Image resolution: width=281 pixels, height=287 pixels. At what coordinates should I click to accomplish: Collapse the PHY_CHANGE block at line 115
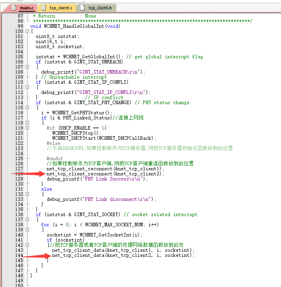coord(27,108)
